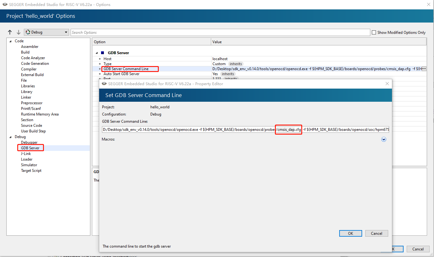Select Printf/Scanf tree item

[x=31, y=109]
